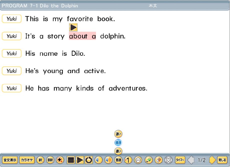Select the eraser tool
Viewport: 230px width, 167px height.
[x=158, y=160]
